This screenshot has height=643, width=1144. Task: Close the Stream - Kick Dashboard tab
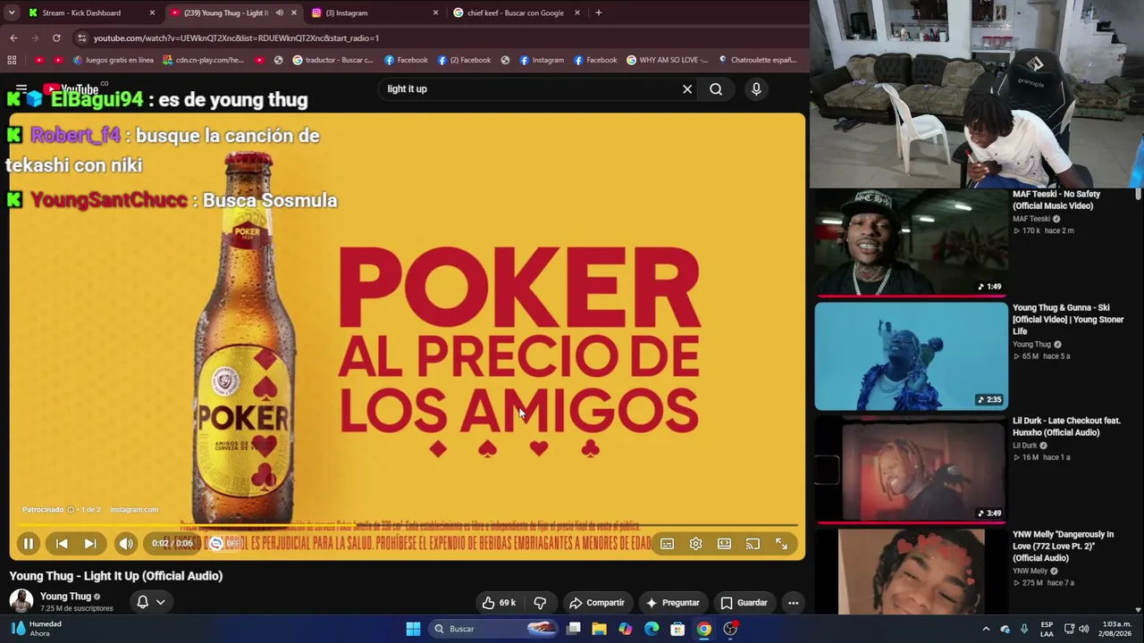tap(152, 13)
